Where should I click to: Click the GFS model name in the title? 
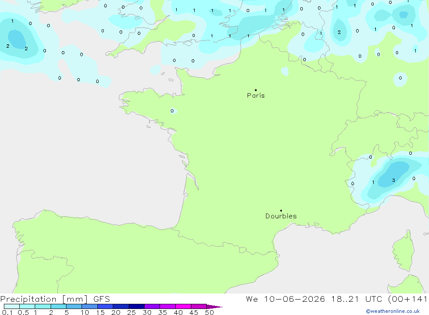102,299
